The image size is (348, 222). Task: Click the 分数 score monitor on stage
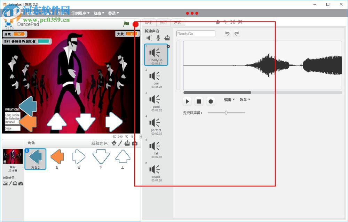point(15,34)
